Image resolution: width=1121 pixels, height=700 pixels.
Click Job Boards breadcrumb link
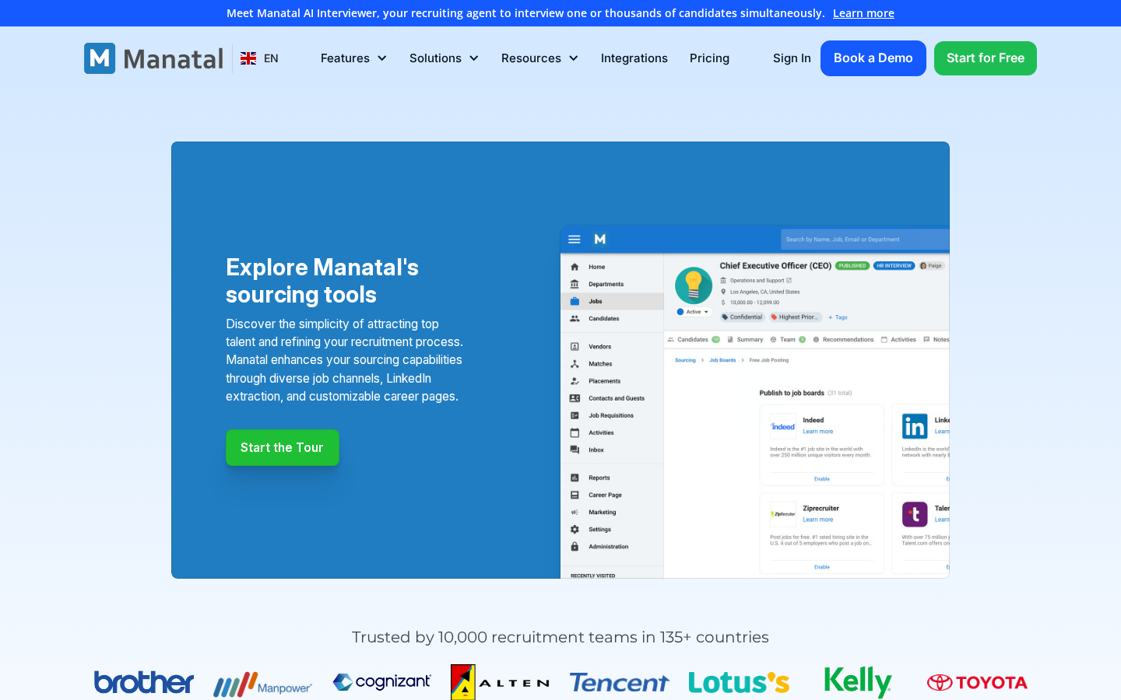click(x=722, y=360)
